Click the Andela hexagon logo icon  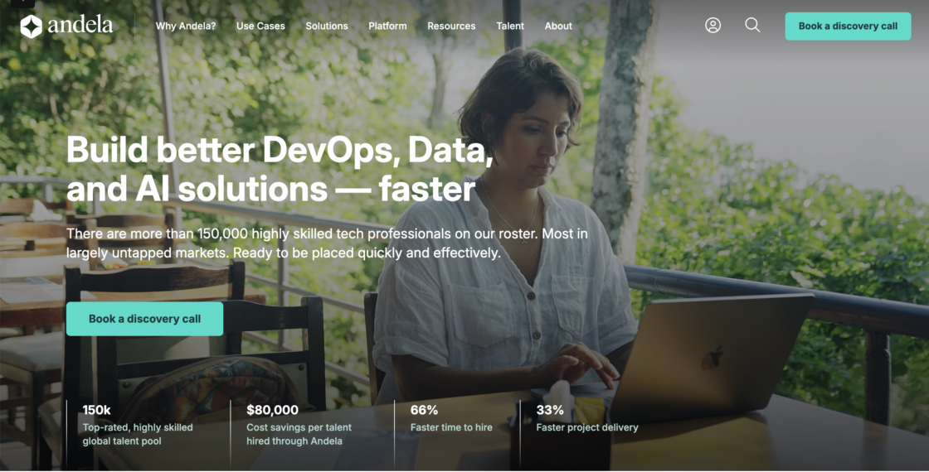32,26
